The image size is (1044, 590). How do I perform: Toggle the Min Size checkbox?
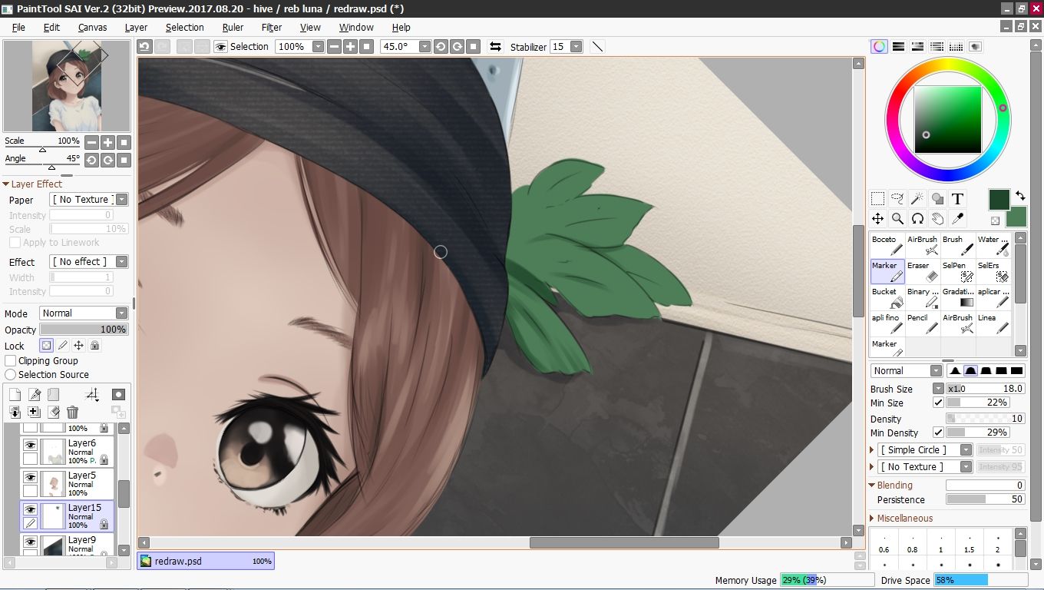(x=938, y=403)
